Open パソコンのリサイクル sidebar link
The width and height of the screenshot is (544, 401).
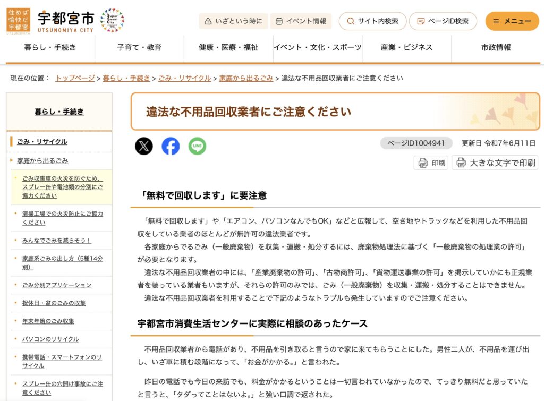(50, 339)
